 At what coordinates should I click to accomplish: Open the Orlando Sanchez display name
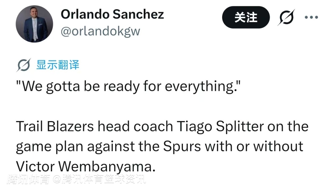(x=112, y=14)
